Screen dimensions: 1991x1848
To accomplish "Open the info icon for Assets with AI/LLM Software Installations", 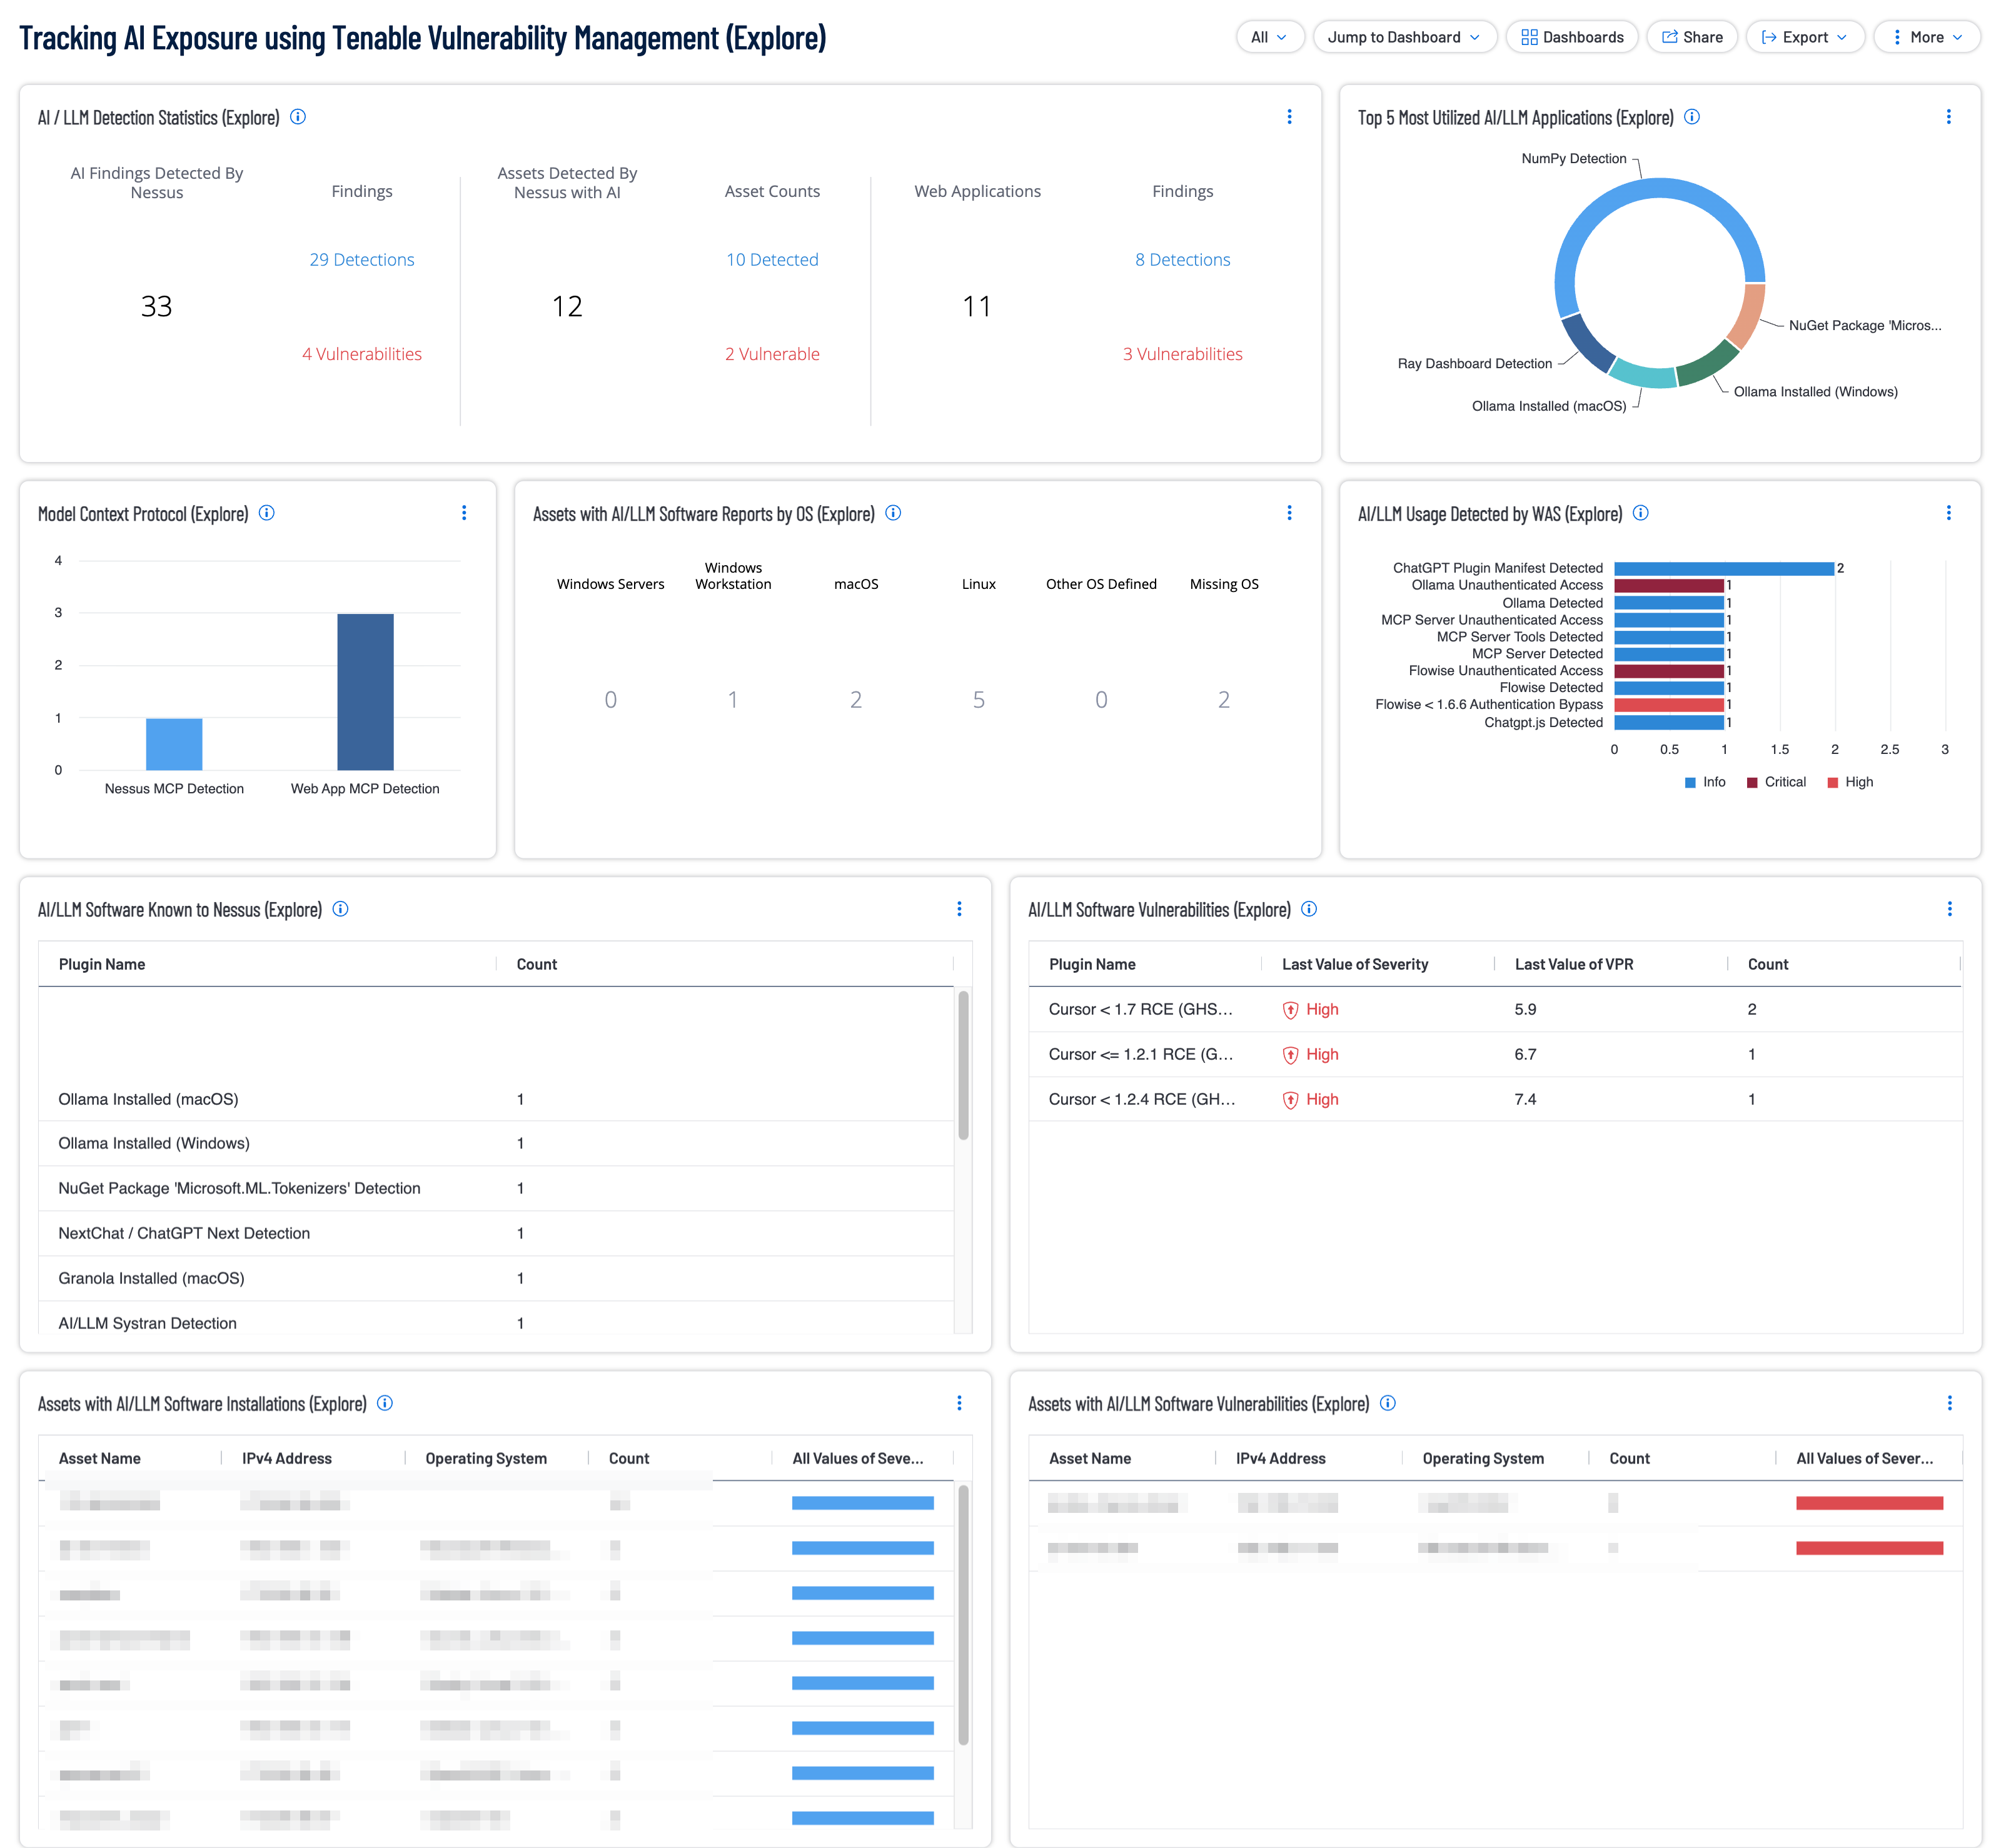I will click(385, 1403).
